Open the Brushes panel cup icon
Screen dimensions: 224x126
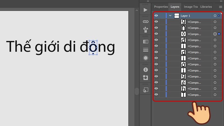coord(146,30)
